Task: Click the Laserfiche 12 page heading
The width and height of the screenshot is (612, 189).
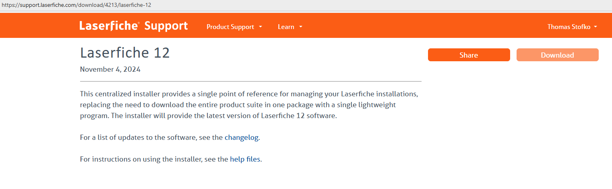Action: [x=125, y=53]
